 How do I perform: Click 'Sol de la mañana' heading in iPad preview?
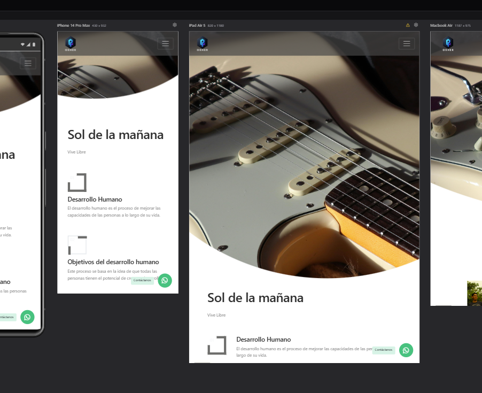(x=255, y=298)
